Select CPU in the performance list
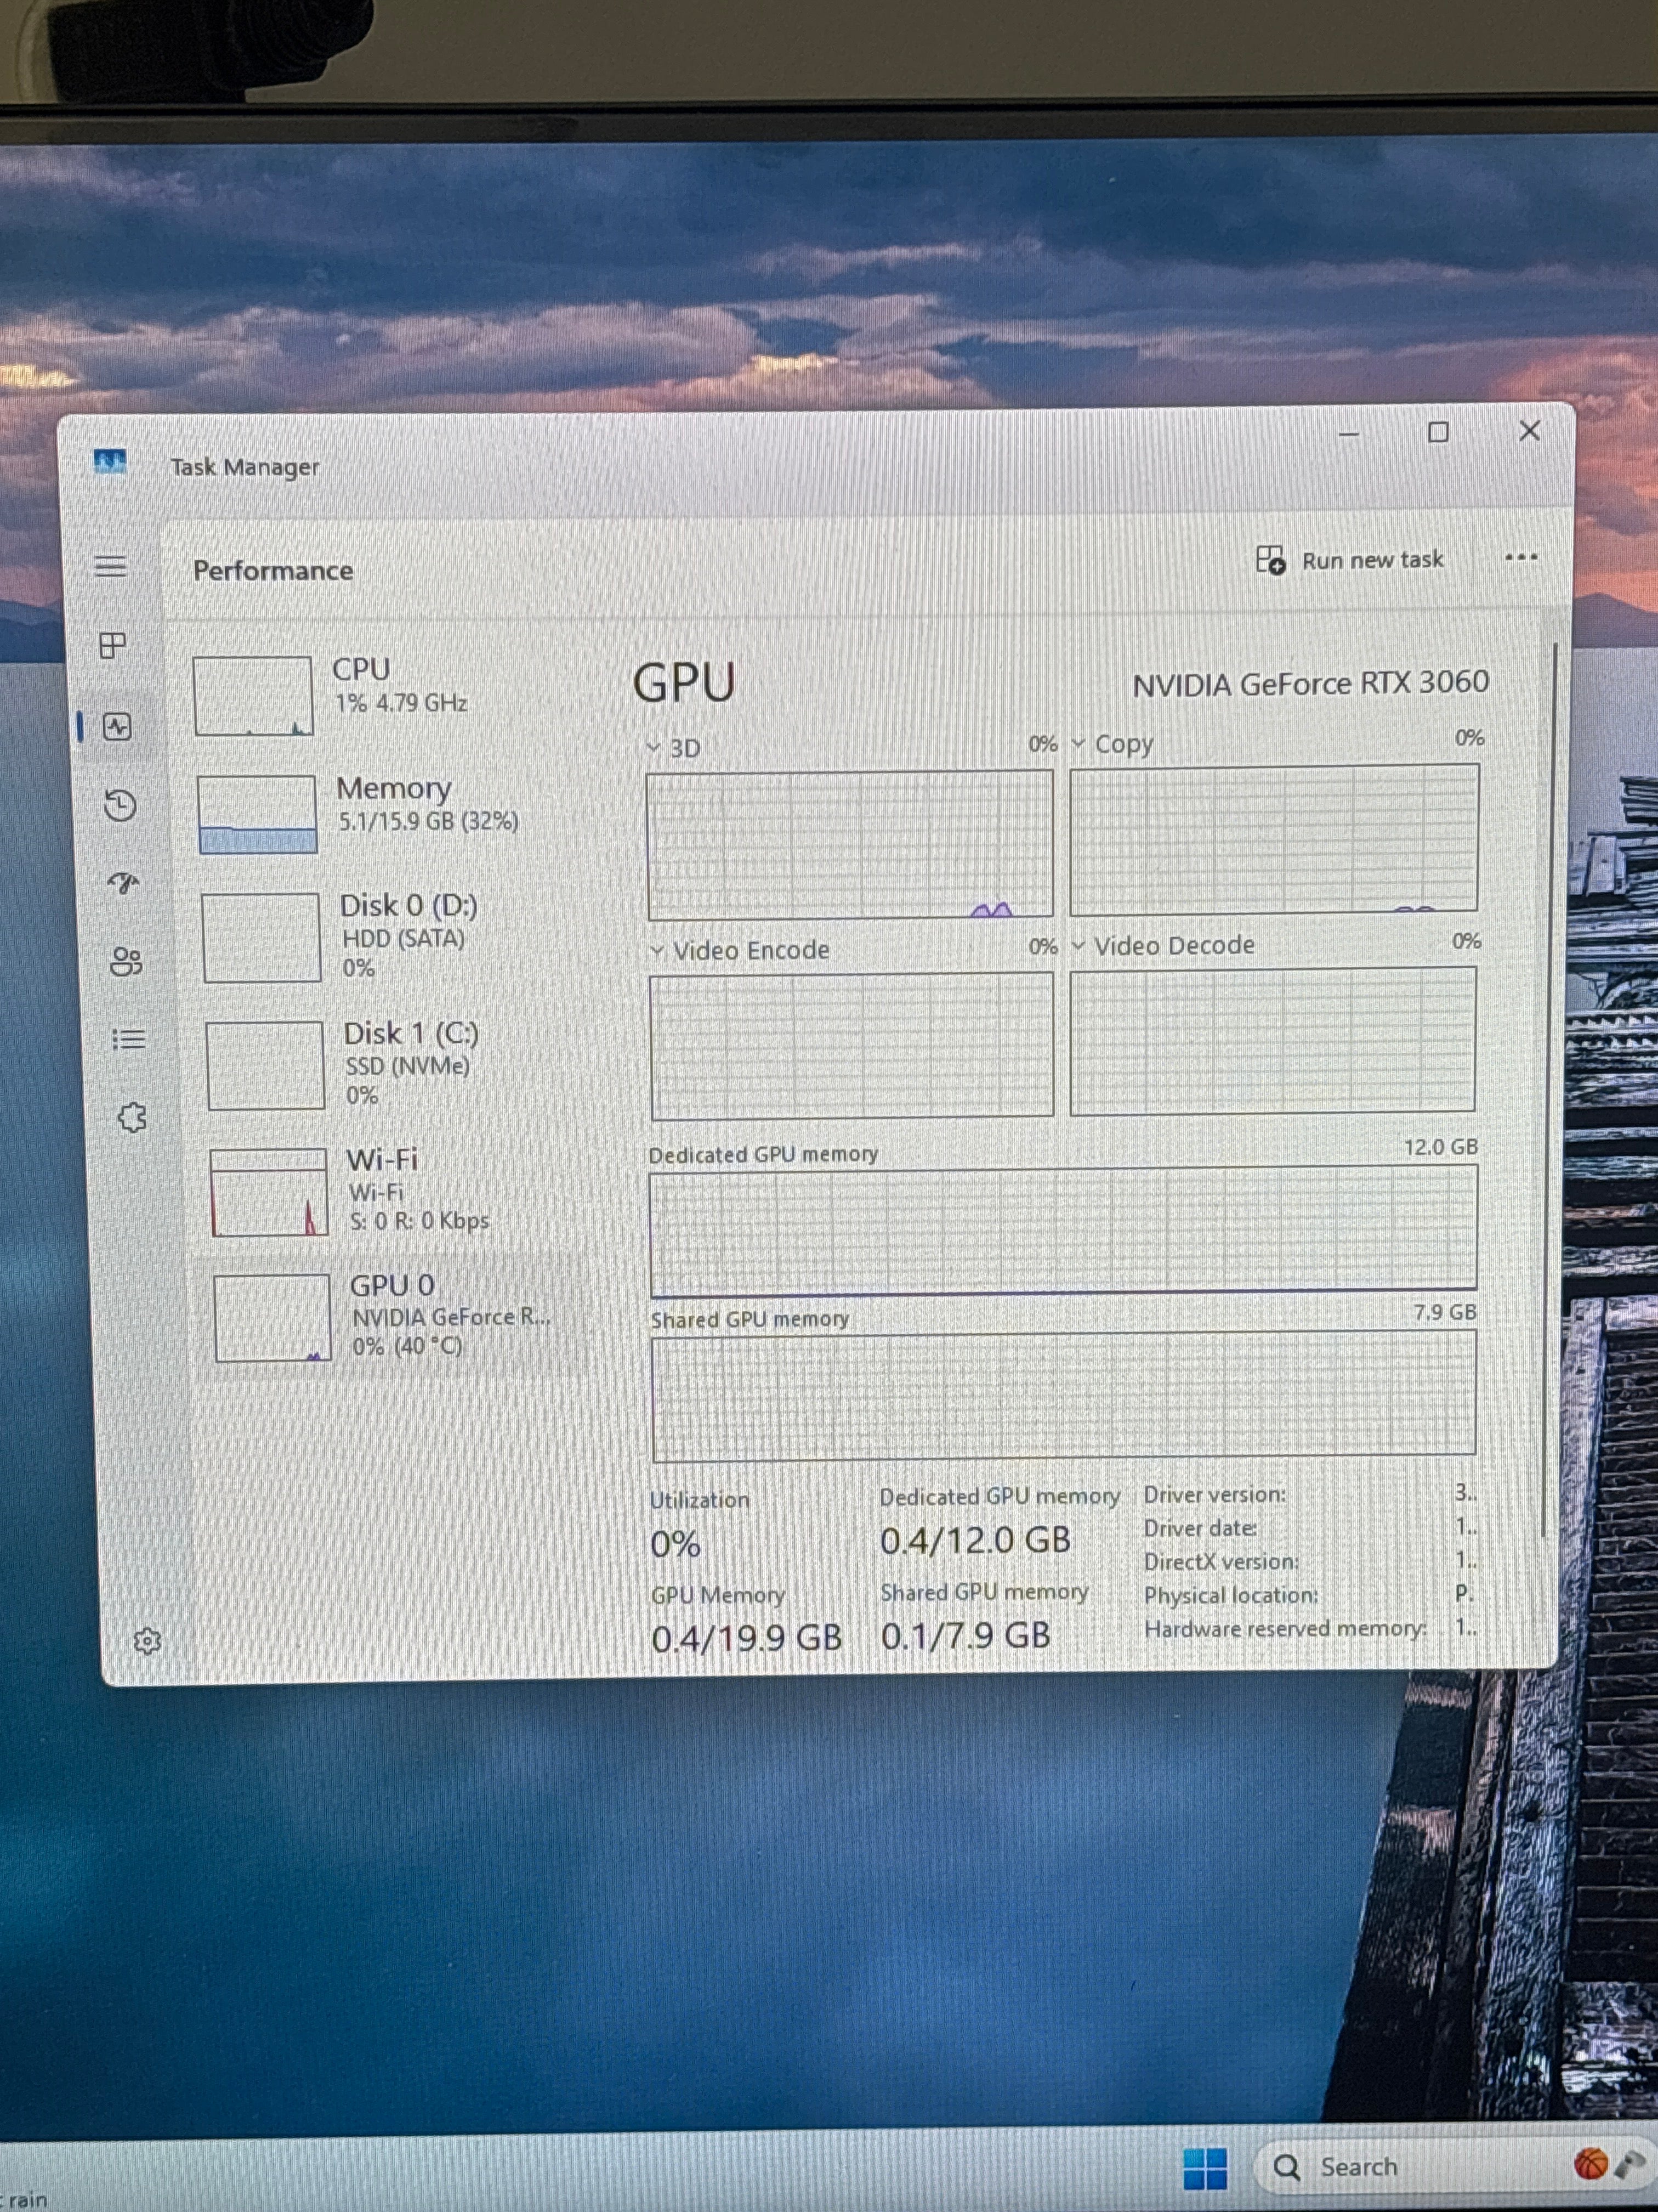This screenshot has width=1658, height=2212. 385,694
